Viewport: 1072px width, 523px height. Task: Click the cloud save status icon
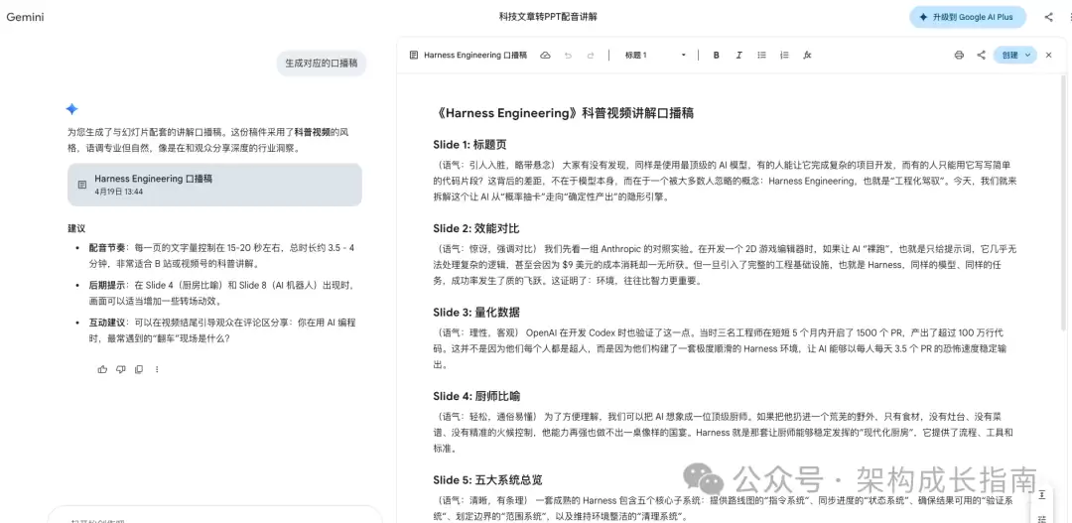coord(545,56)
